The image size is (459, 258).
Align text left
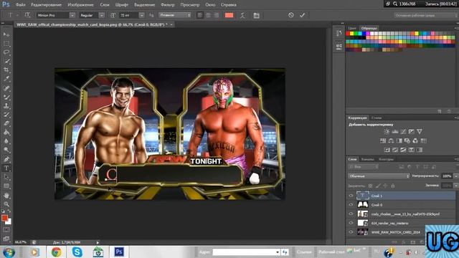pyautogui.click(x=200, y=15)
